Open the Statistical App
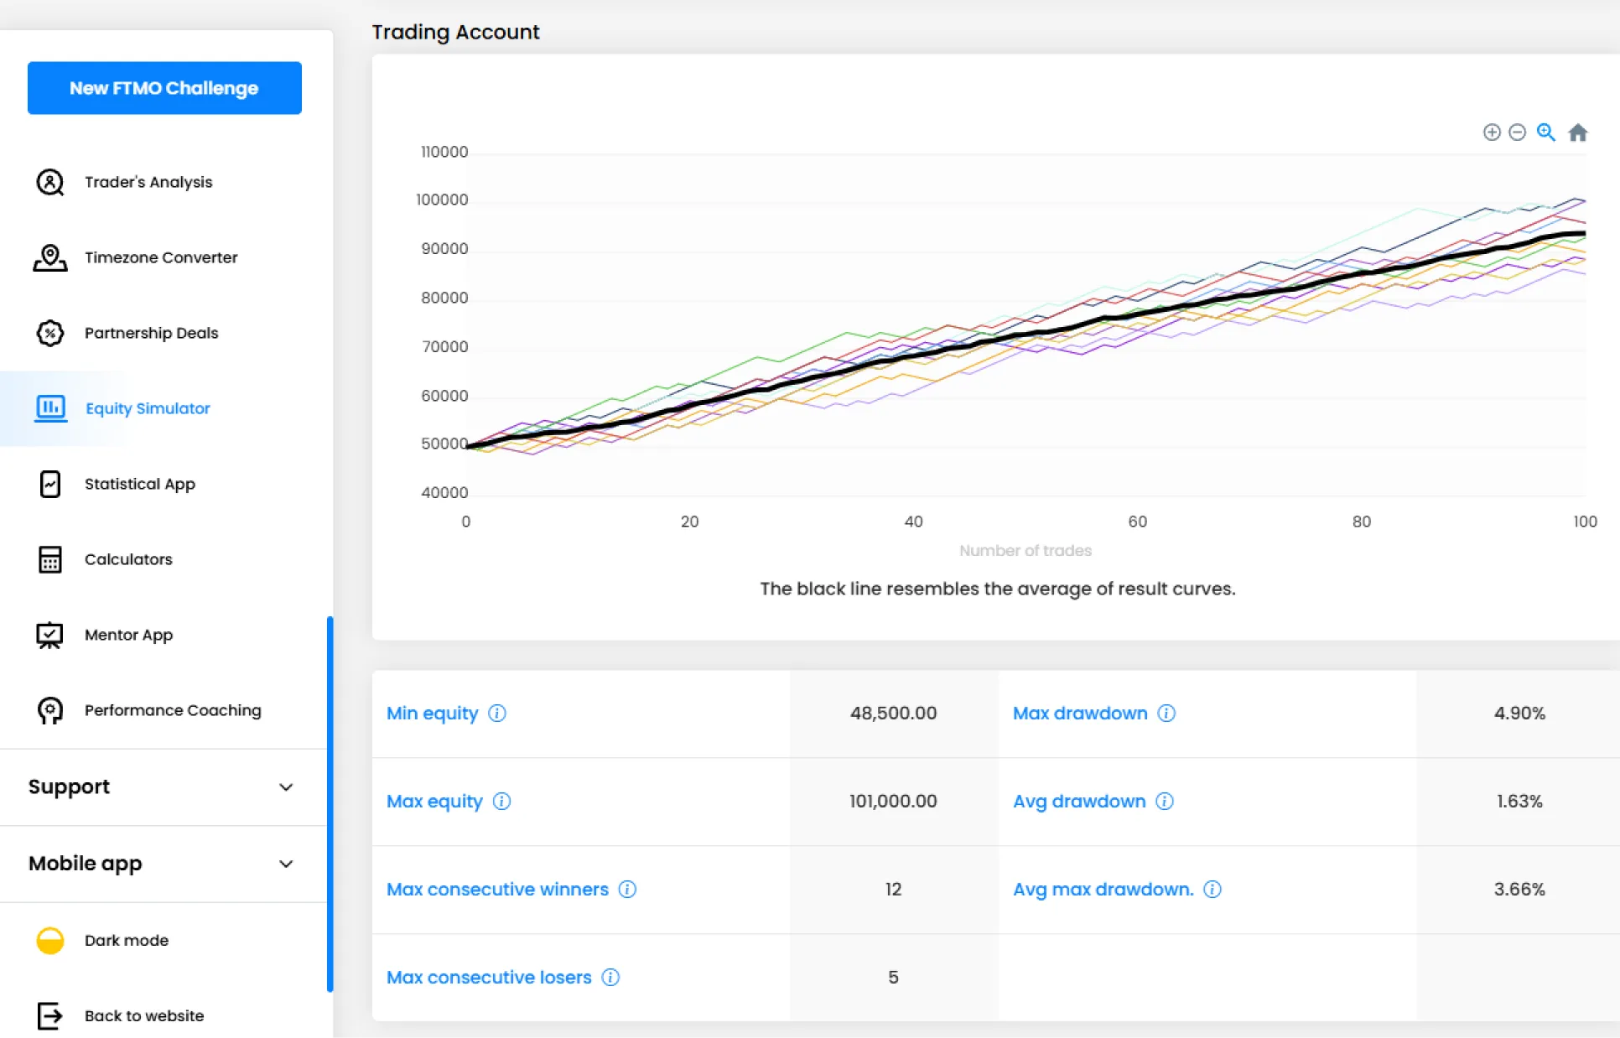 [139, 484]
